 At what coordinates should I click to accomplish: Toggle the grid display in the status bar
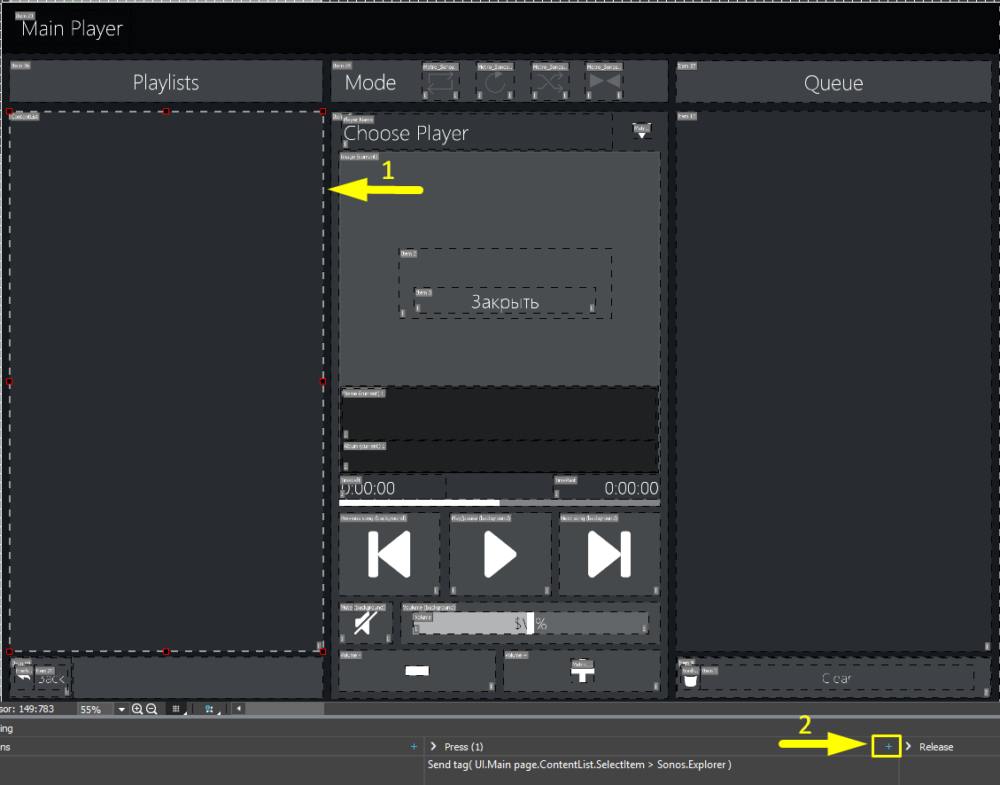click(175, 709)
